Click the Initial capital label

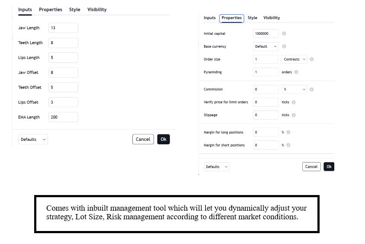(215, 33)
